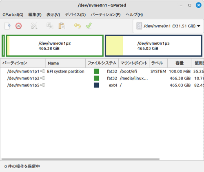Click the horizontal scrollbar of partition list
Image resolution: width=204 pixels, height=172 pixels.
80,159
